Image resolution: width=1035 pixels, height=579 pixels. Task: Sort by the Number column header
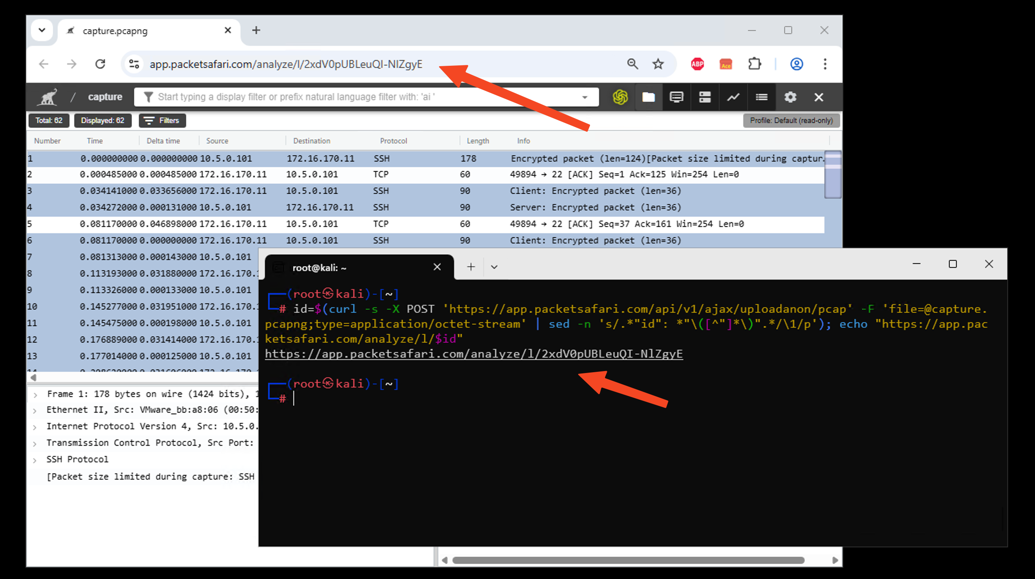[47, 141]
